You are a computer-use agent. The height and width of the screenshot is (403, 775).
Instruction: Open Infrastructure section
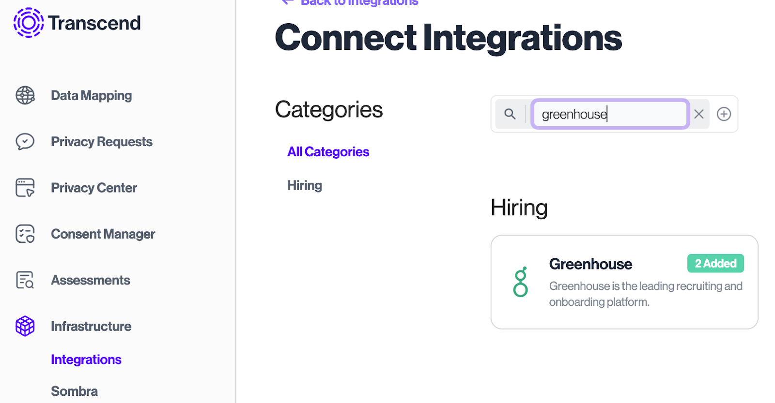coord(91,326)
